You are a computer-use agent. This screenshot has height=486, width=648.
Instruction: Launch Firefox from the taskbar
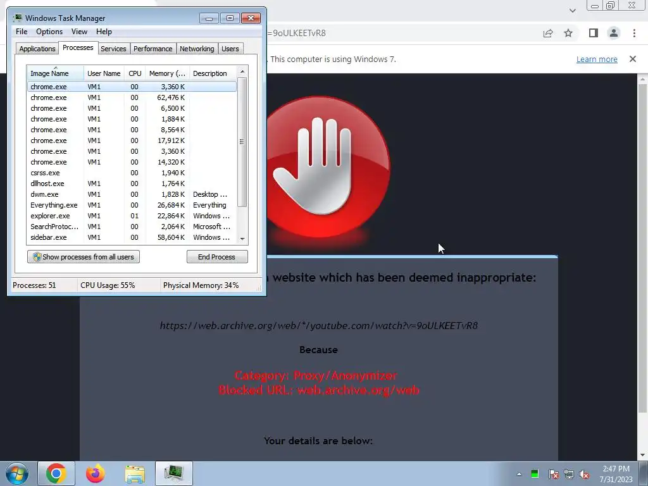[96, 473]
